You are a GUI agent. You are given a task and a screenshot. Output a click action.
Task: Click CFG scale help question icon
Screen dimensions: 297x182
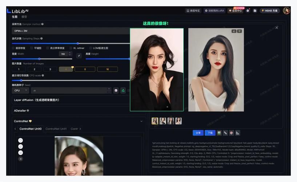pos(43,75)
